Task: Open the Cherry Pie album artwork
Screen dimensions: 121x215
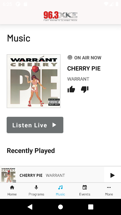Action: (x=34, y=81)
